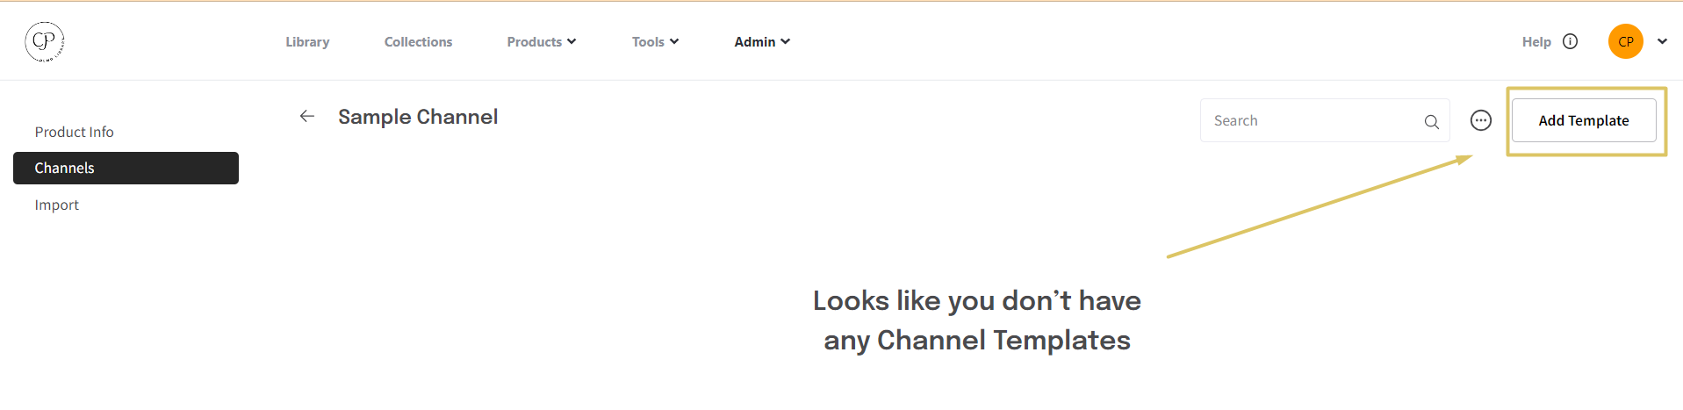This screenshot has height=410, width=1683.
Task: Click the Help link
Action: 1536,41
